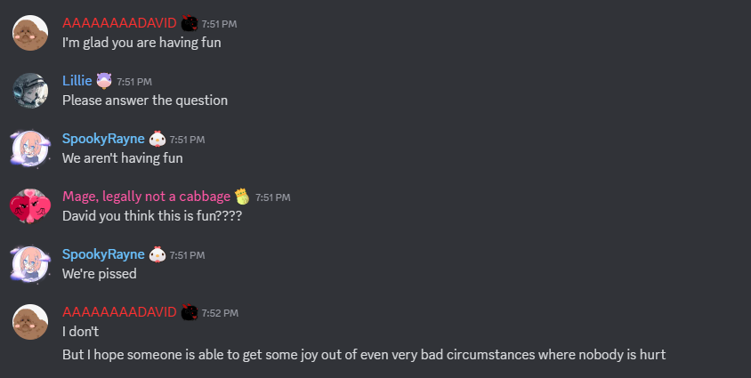The width and height of the screenshot is (751, 378).
Task: Open the profile for username Lillie
Action: [x=77, y=80]
